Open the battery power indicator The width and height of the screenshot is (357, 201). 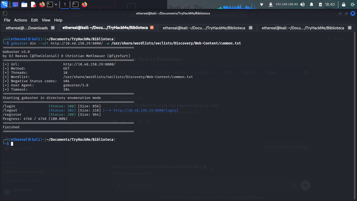320,4
